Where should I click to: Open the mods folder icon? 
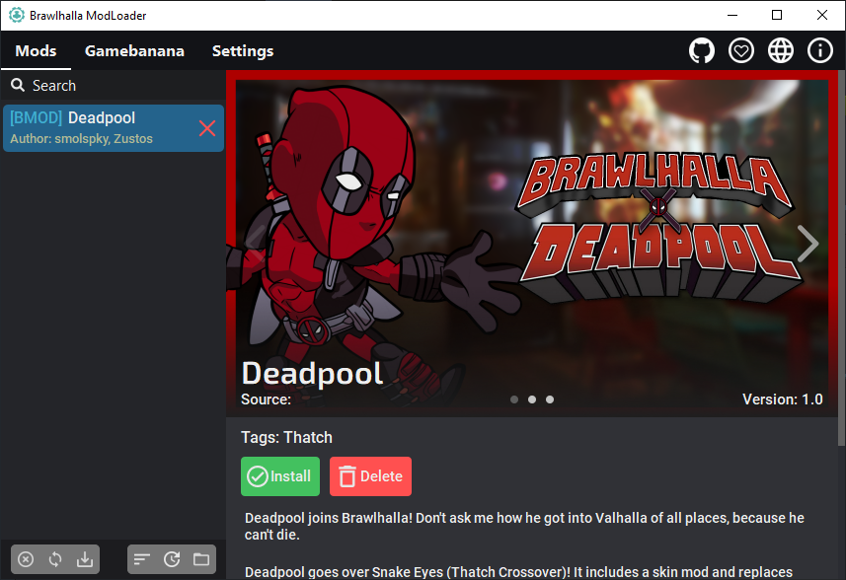click(201, 559)
